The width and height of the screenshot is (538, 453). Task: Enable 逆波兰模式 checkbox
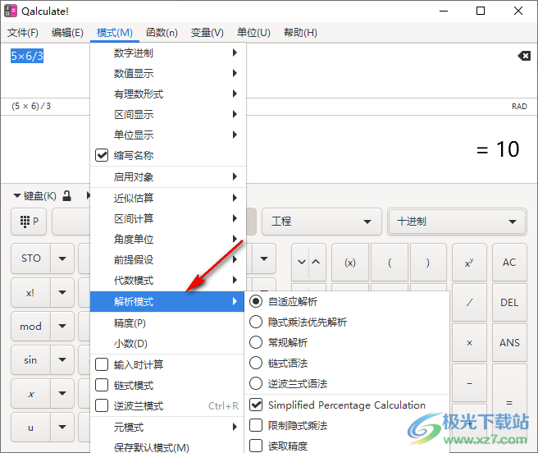click(102, 405)
